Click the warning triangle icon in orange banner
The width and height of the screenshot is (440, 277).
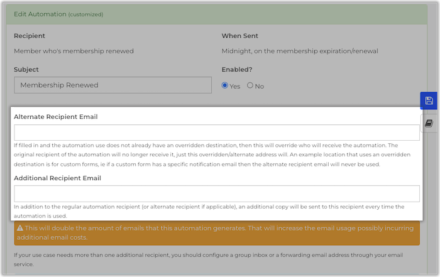click(19, 229)
